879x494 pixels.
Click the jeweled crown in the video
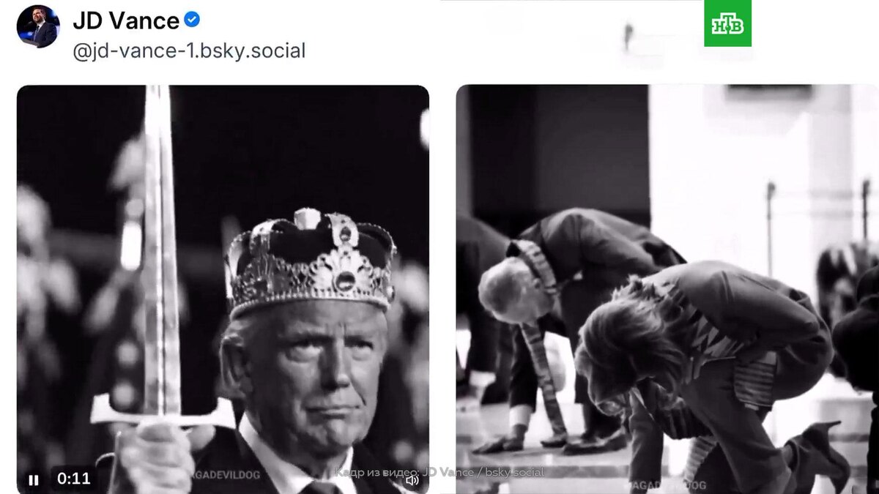311,260
